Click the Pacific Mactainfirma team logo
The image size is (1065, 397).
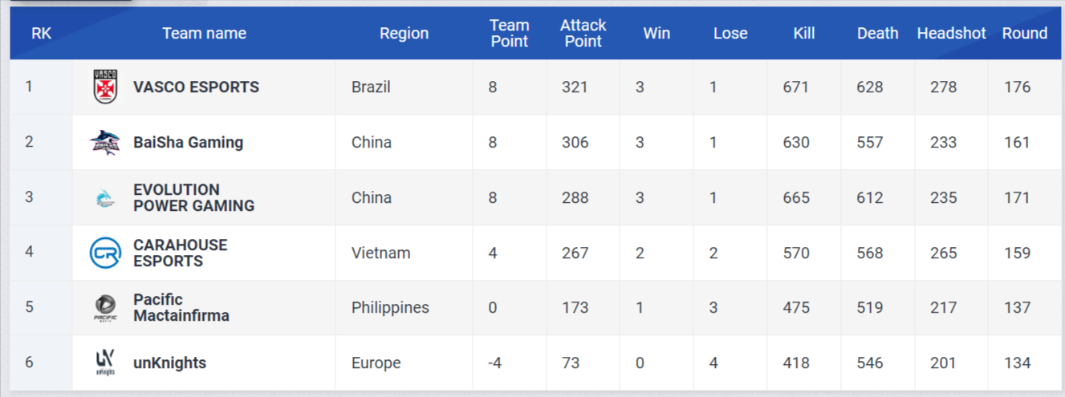(x=105, y=308)
